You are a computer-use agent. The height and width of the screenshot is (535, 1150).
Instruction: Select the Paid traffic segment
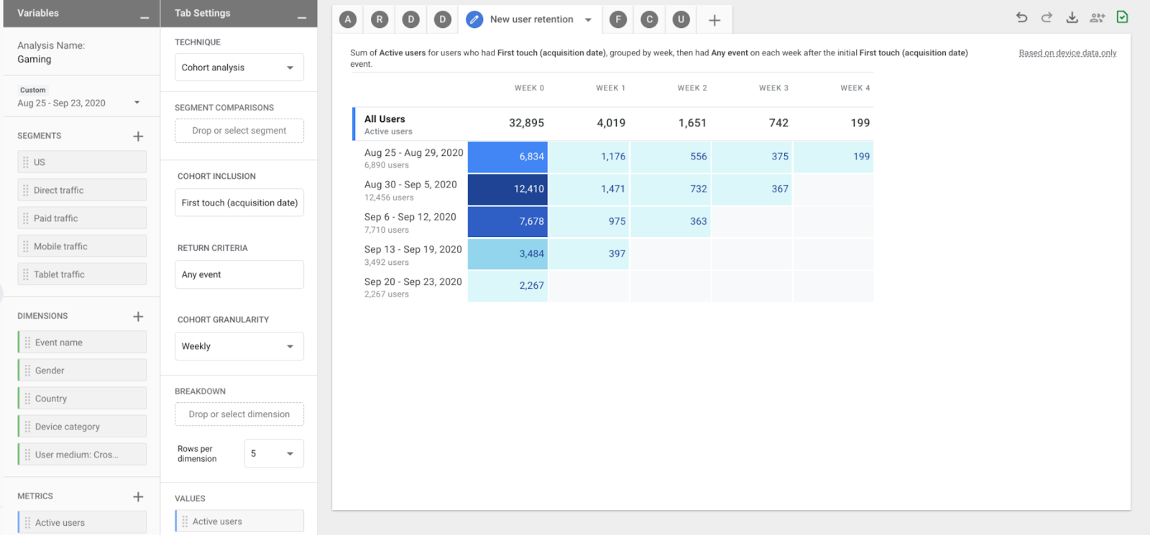point(82,218)
